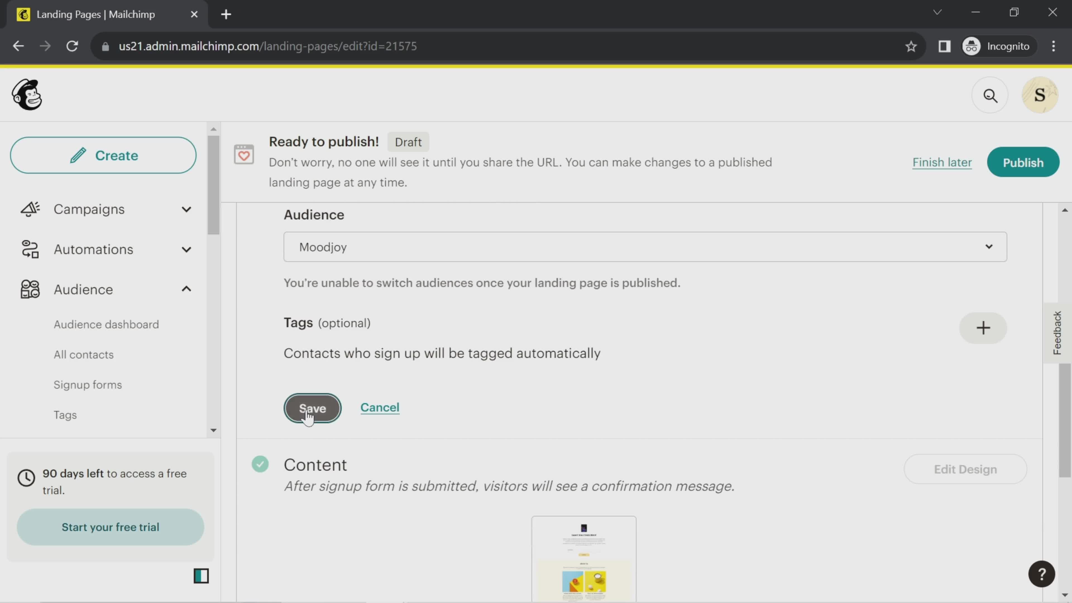
Task: Navigate to All contacts menu item
Action: (x=83, y=354)
